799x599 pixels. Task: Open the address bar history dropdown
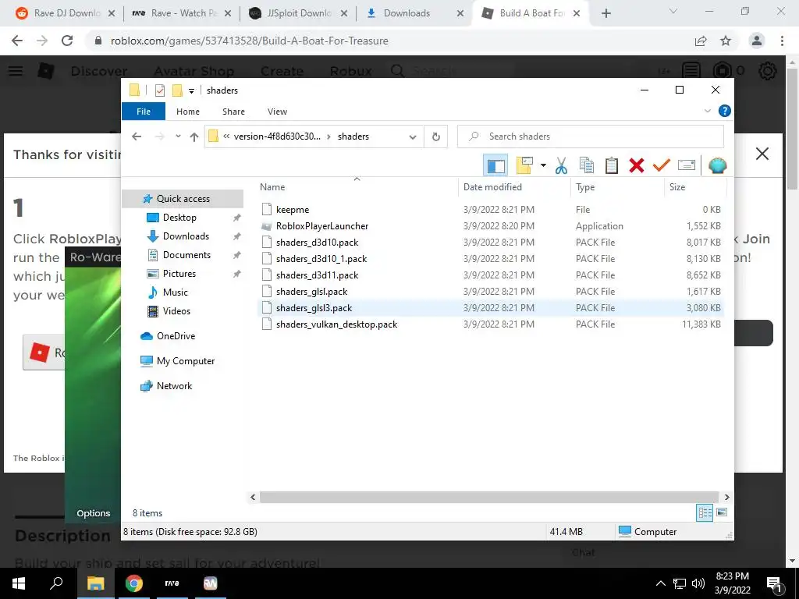(x=413, y=136)
